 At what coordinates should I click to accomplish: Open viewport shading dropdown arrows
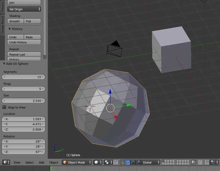click(x=101, y=162)
